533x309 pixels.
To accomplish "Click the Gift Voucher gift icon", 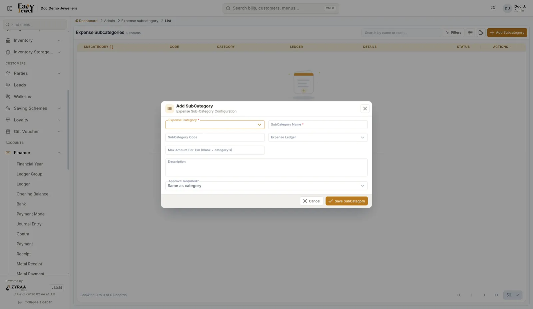I will (x=8, y=132).
